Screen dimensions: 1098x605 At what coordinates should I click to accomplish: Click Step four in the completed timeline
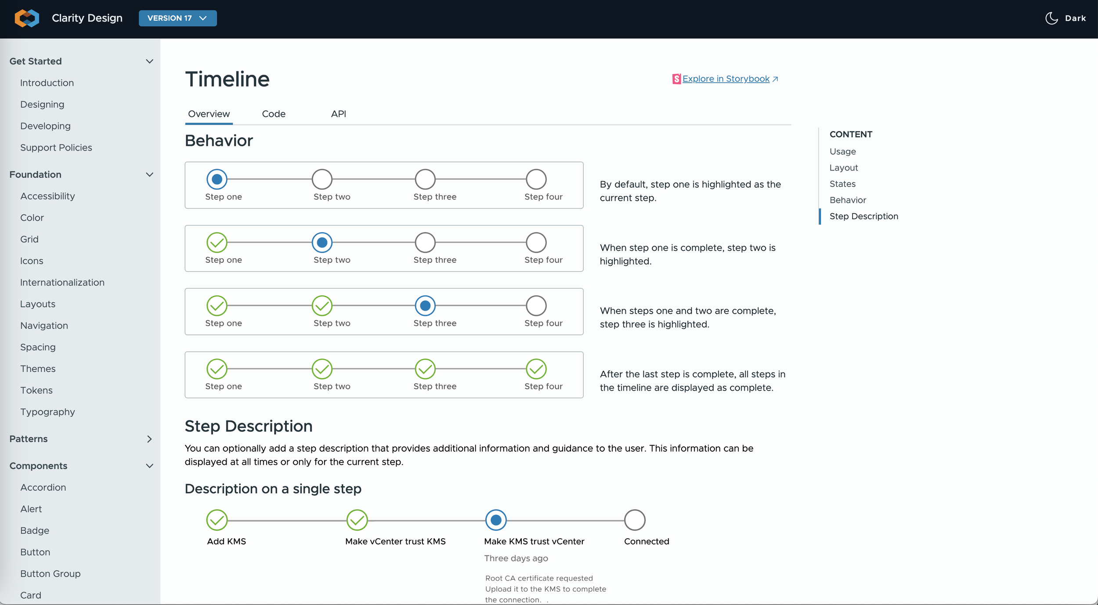[536, 369]
